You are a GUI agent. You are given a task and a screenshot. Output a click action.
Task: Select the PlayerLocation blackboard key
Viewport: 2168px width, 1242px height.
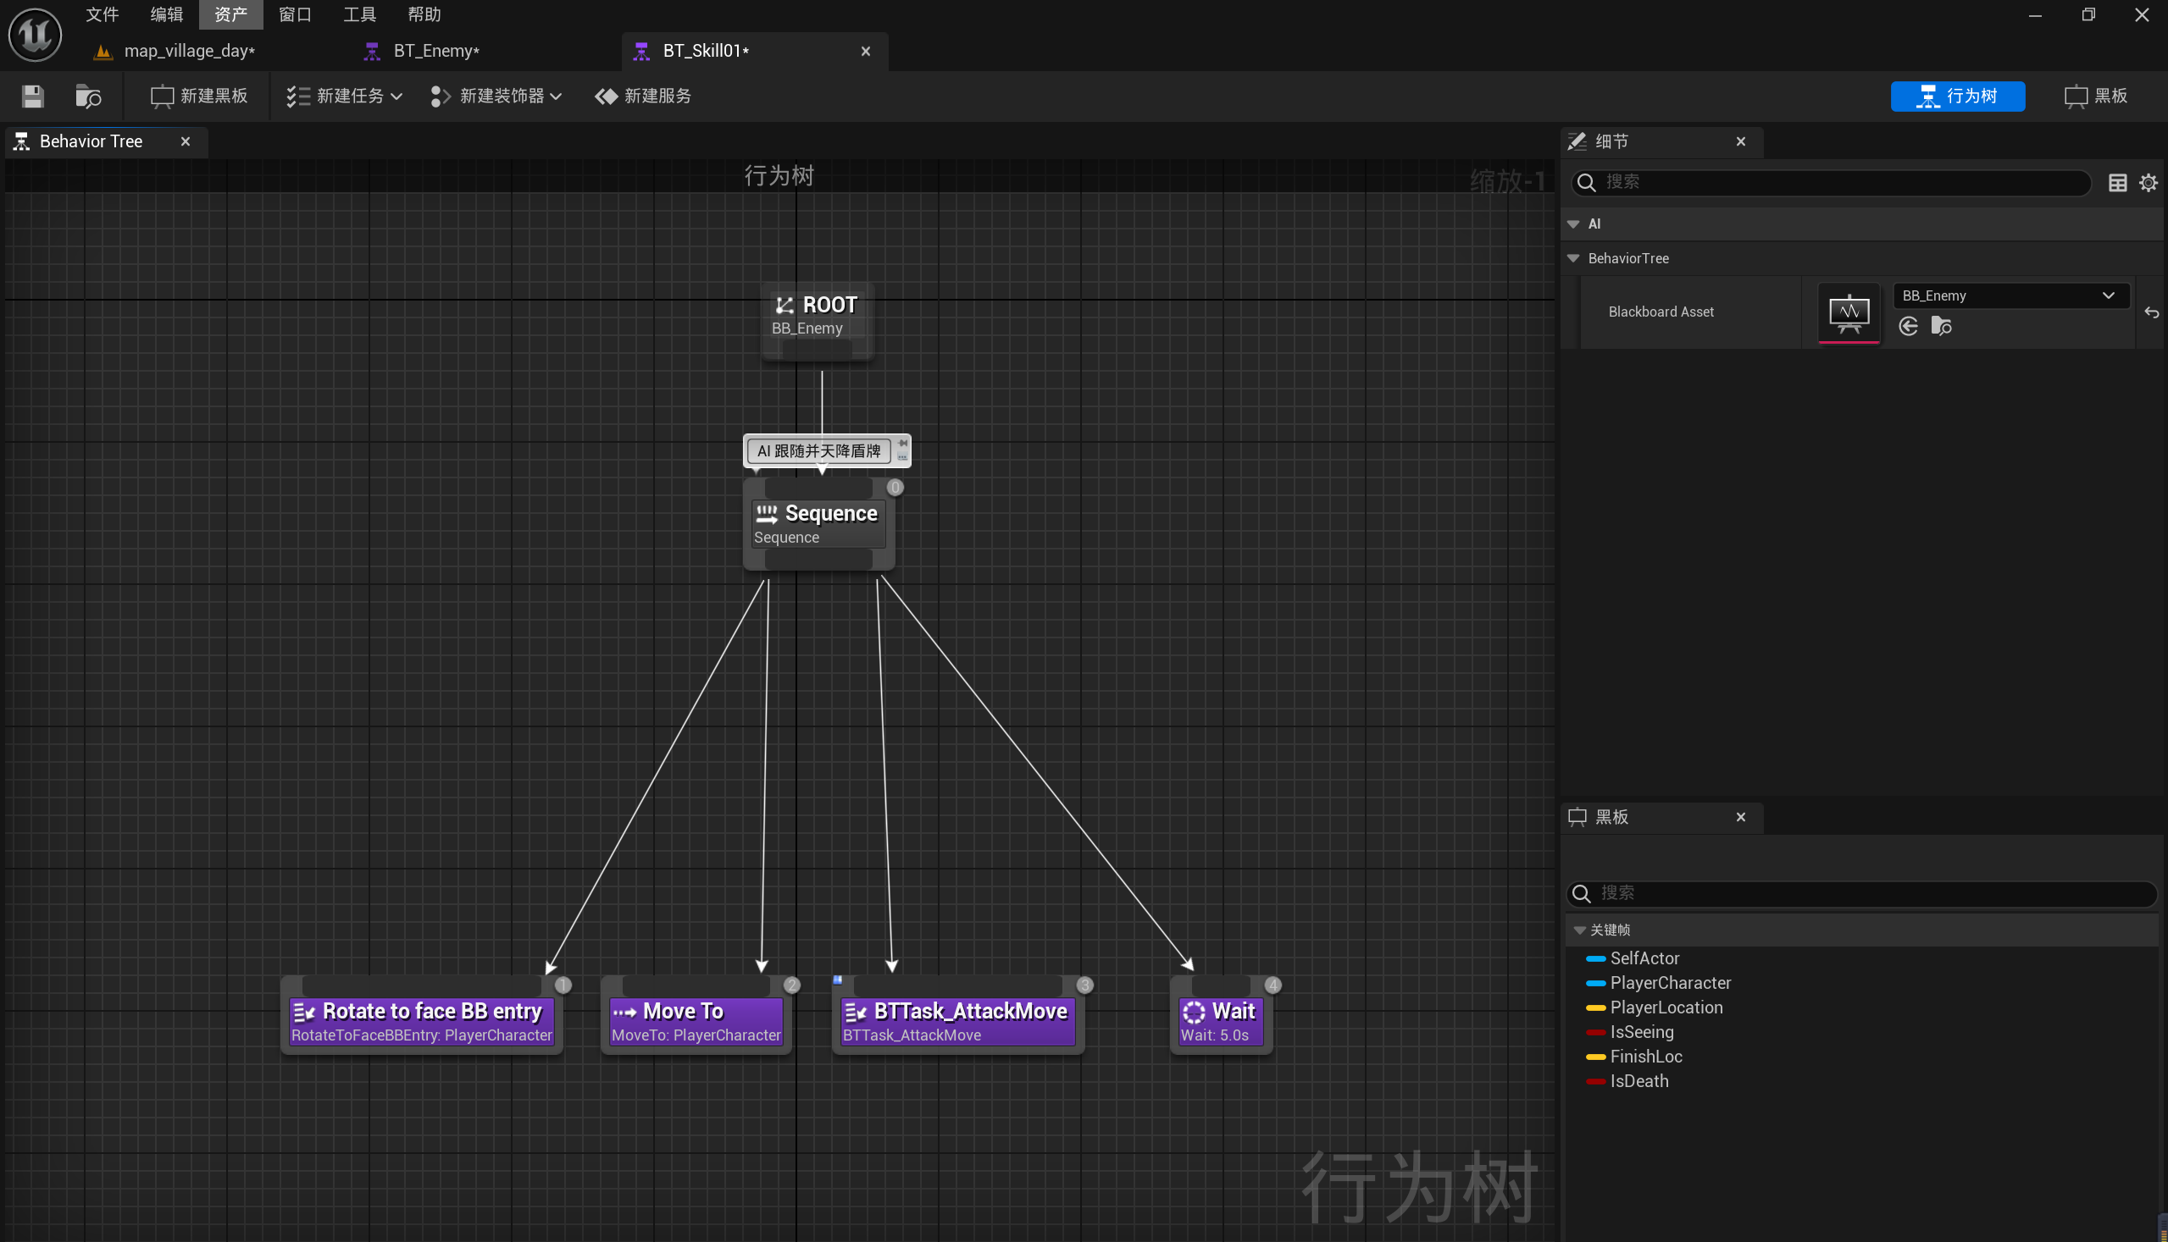pos(1666,1007)
